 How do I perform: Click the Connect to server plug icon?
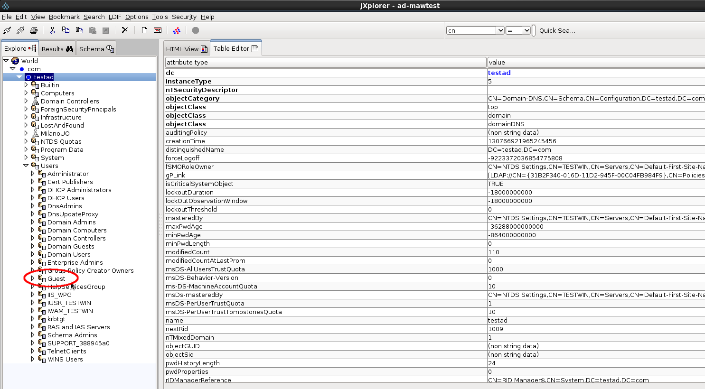pyautogui.click(x=7, y=30)
